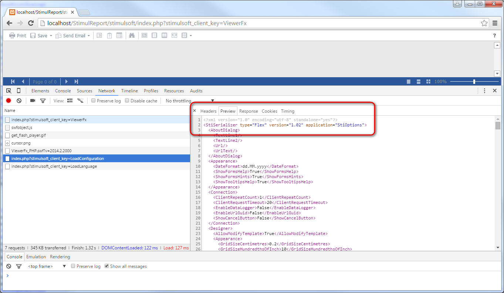Click the two pages view icon

pos(164,35)
